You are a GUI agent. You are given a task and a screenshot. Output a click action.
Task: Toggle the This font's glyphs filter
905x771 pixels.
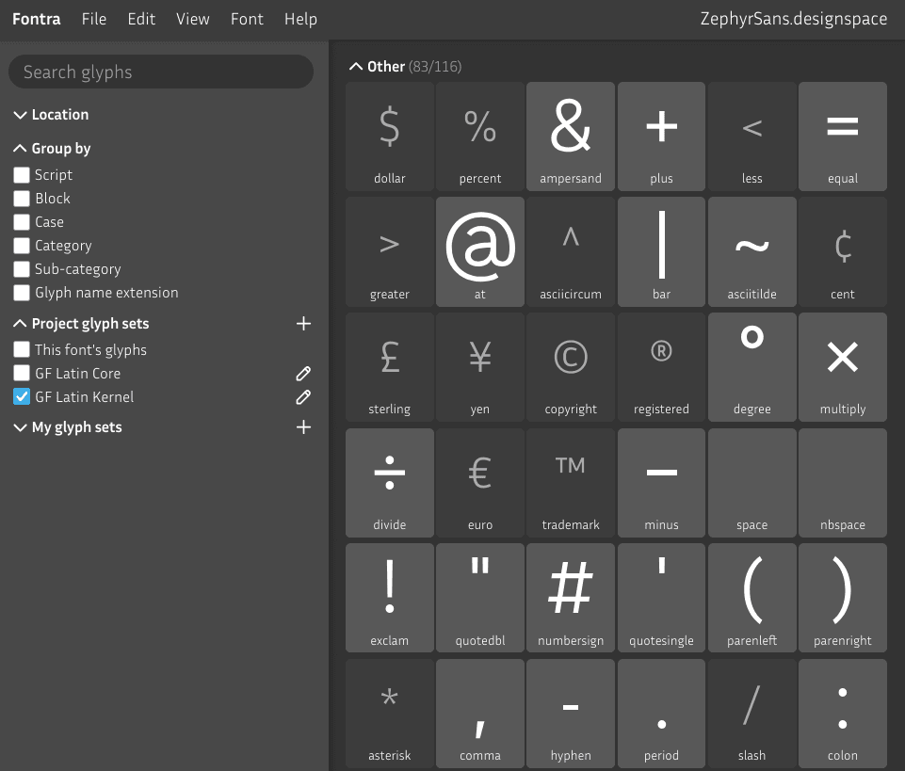[22, 348]
